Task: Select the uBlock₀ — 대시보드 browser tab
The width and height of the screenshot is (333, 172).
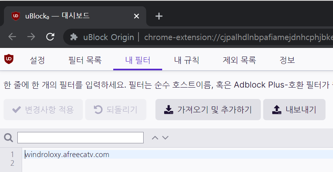Action: [x=75, y=16]
